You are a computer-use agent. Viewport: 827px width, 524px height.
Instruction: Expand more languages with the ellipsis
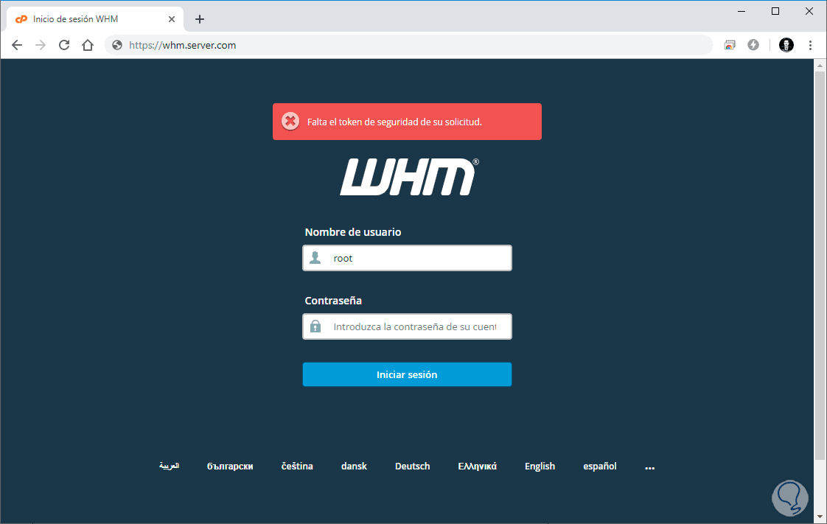click(650, 467)
